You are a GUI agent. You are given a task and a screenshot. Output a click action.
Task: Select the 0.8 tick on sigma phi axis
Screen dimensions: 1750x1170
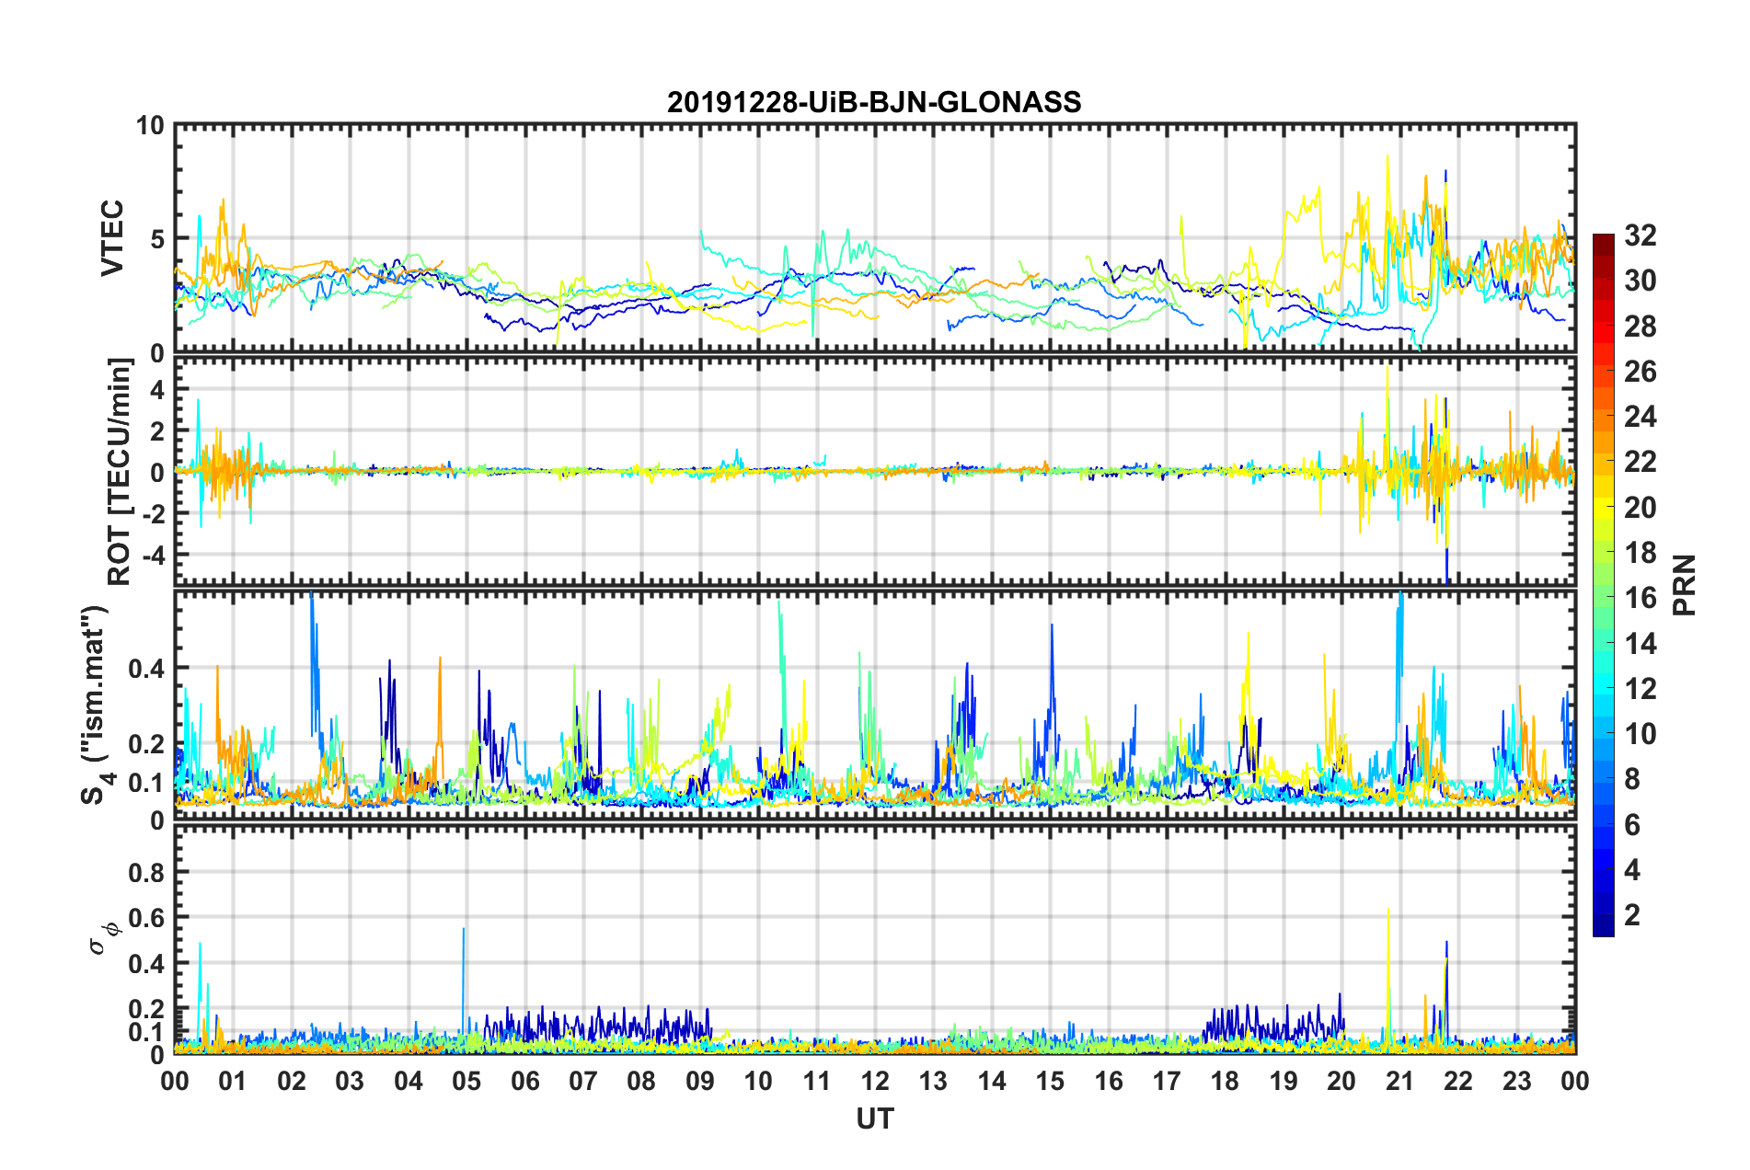coord(146,871)
